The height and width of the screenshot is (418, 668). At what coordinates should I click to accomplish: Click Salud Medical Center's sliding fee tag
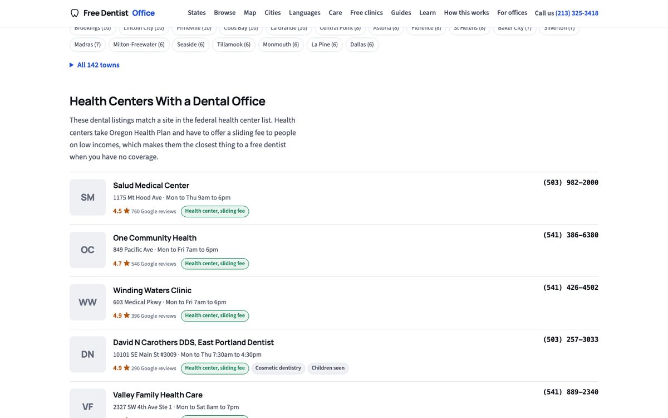coord(215,211)
